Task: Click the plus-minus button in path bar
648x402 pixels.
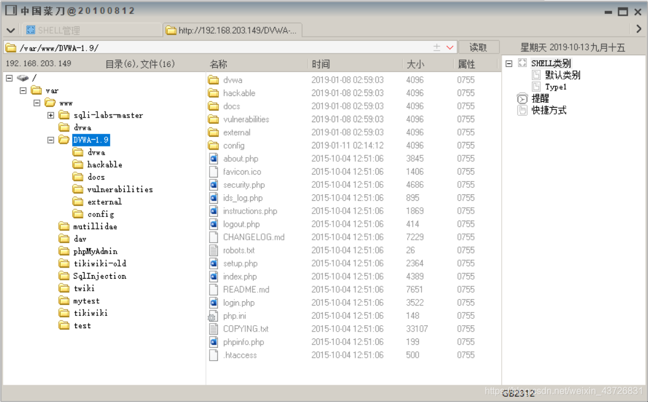Action: click(437, 48)
